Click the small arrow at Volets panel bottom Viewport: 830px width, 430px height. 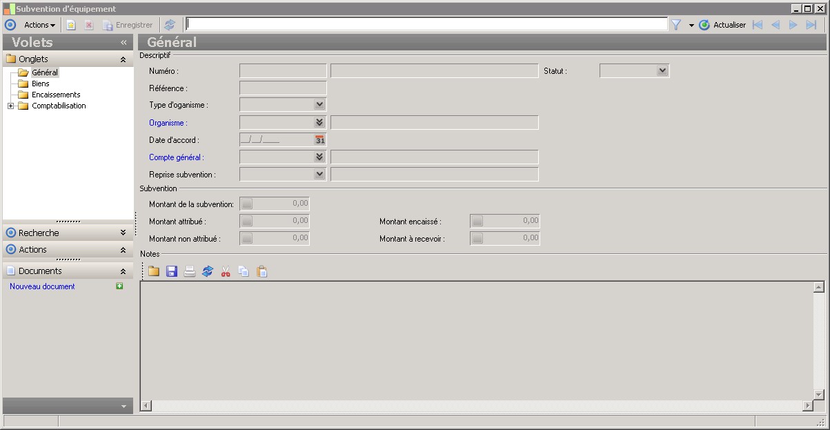123,407
